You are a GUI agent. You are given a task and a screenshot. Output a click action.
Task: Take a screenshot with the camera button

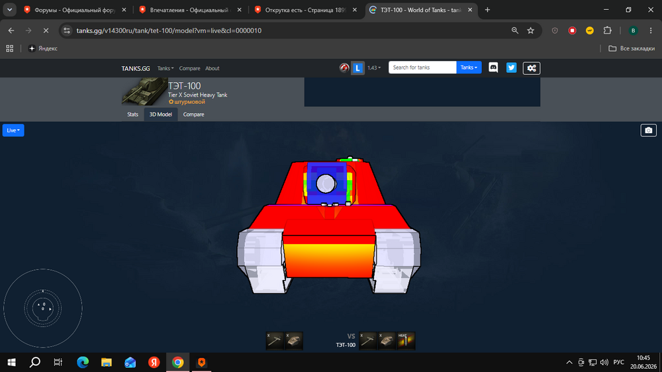(649, 130)
